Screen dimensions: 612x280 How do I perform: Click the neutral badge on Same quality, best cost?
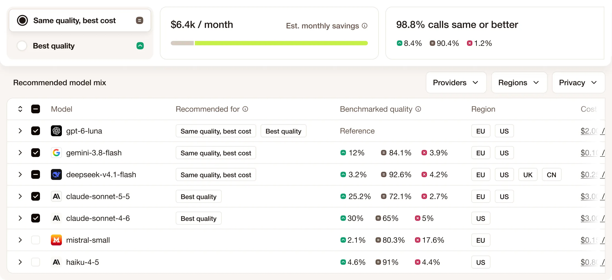[x=140, y=20]
